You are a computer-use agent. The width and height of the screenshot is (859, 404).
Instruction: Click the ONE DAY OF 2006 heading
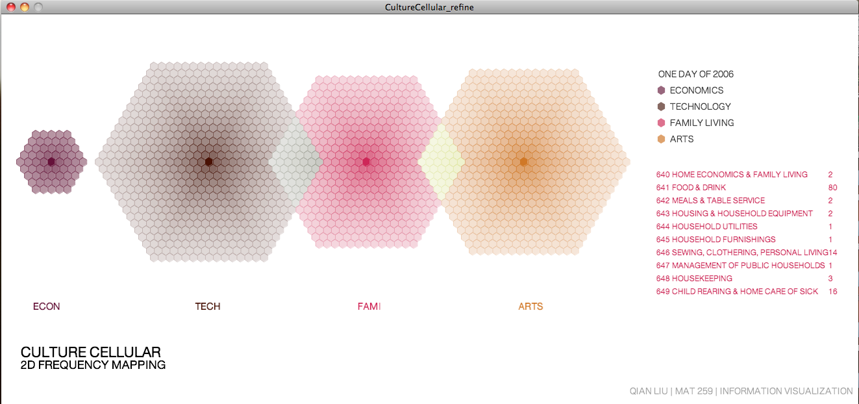tap(696, 74)
